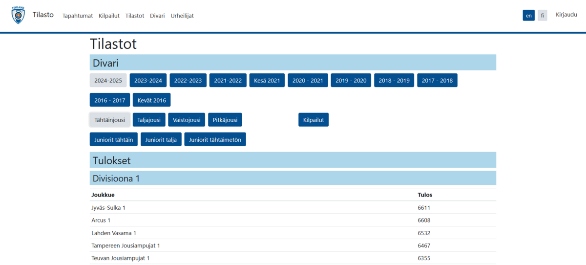Click the Tulokset section heading

(293, 160)
